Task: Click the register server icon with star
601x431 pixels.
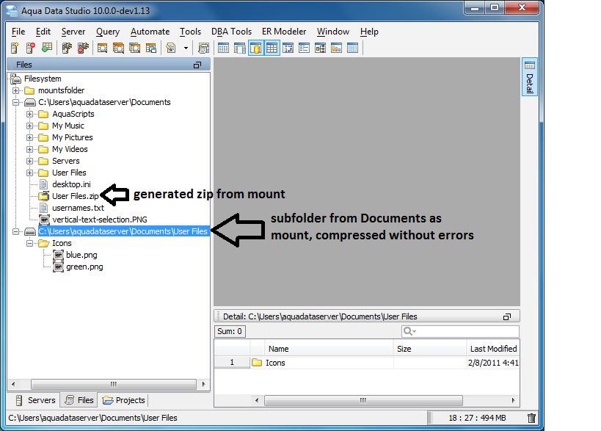Action: (x=15, y=48)
